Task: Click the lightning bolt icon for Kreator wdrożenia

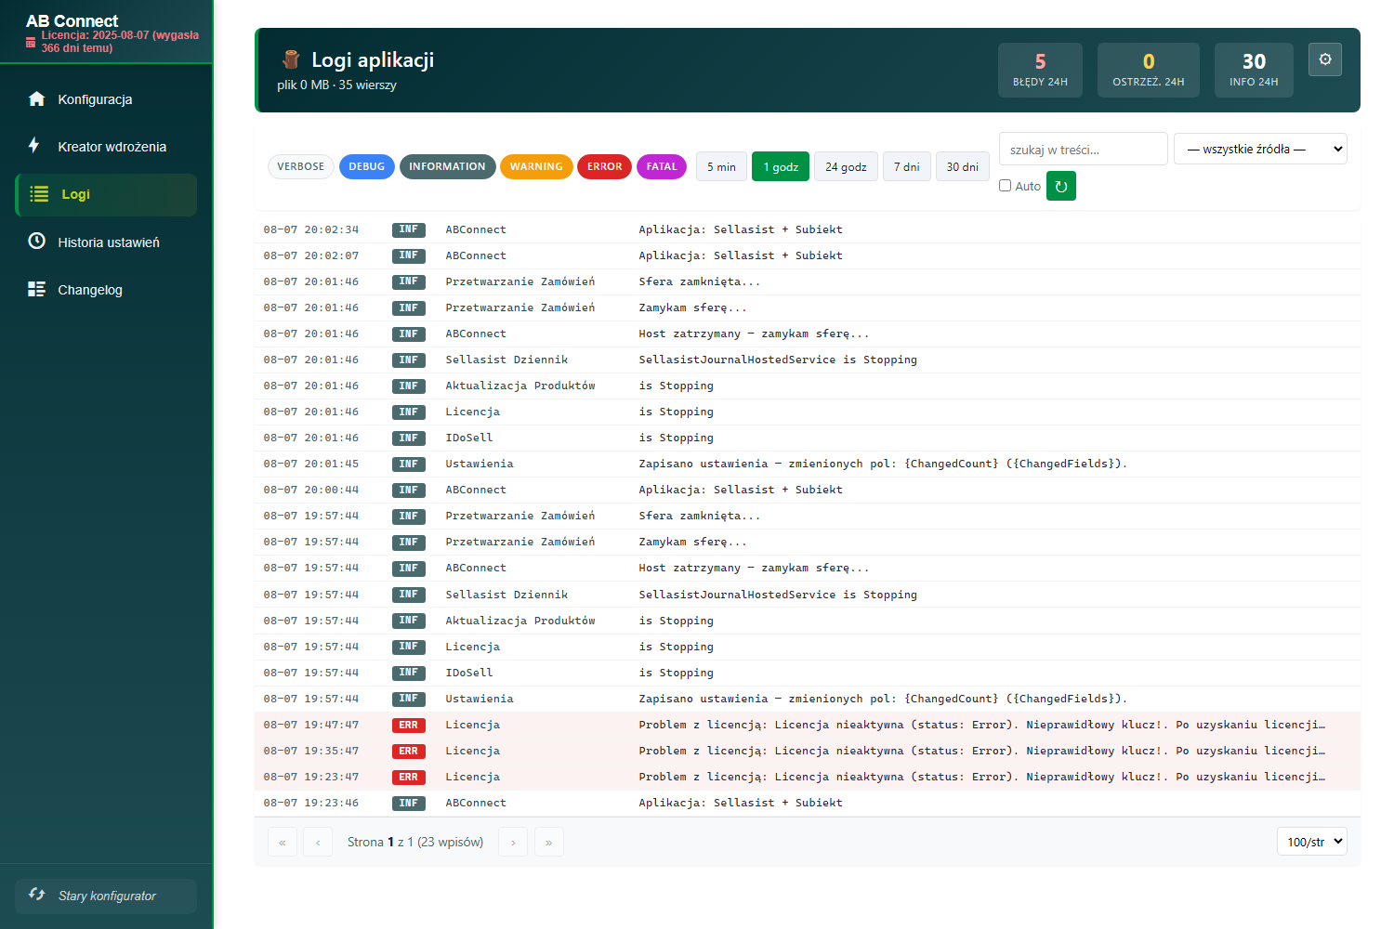Action: [x=34, y=146]
